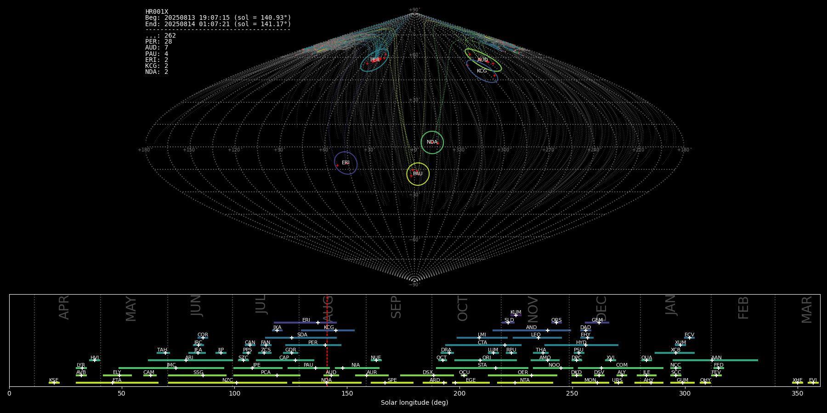Click the +90° north pole label
The height and width of the screenshot is (413, 827).
(414, 10)
